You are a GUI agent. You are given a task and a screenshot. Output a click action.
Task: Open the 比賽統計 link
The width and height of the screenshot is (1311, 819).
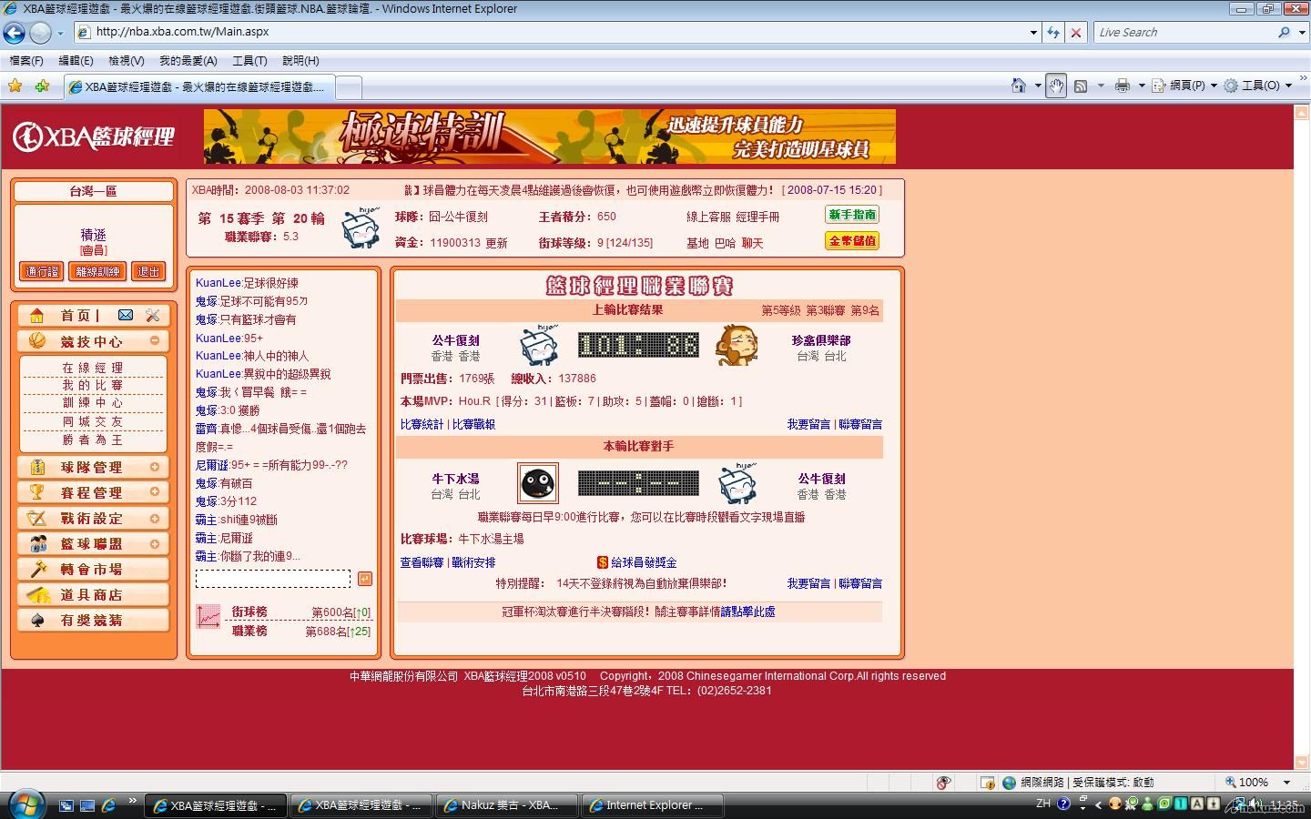(x=422, y=424)
